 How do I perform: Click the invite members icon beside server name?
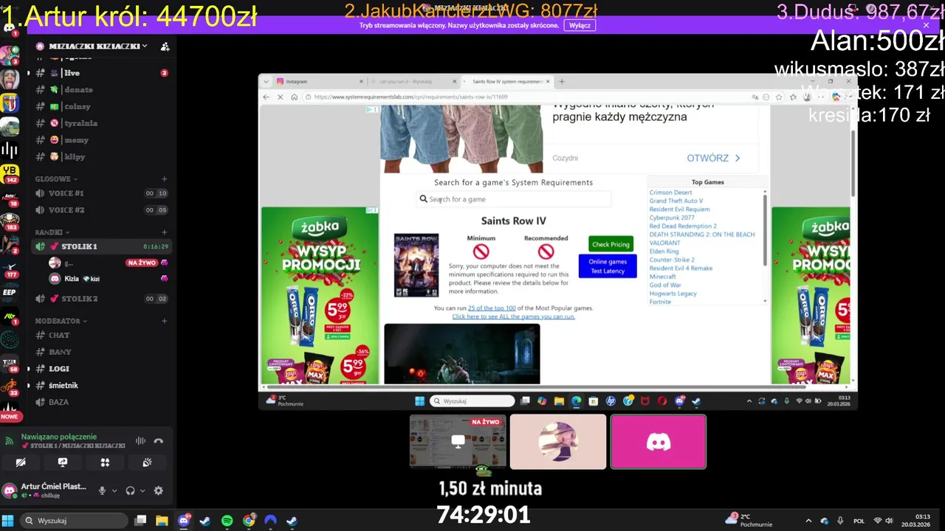165,46
